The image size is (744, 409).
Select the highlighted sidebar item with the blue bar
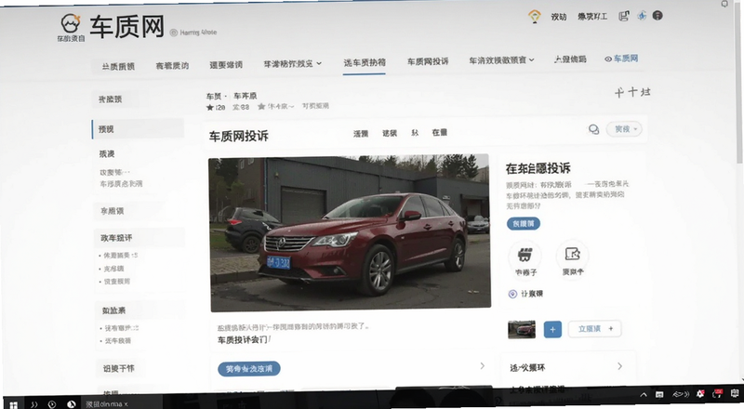point(138,129)
